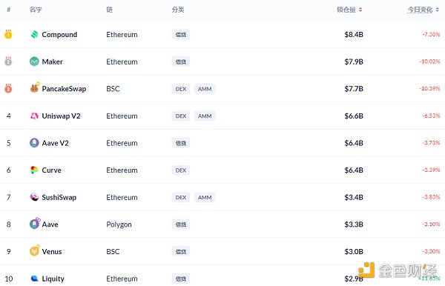Click the Maker logo icon
This screenshot has width=445, height=286.
34,61
